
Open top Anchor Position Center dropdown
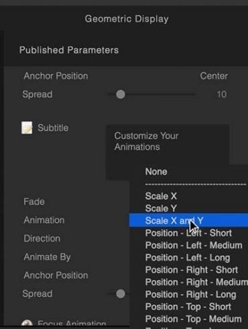pyautogui.click(x=214, y=76)
